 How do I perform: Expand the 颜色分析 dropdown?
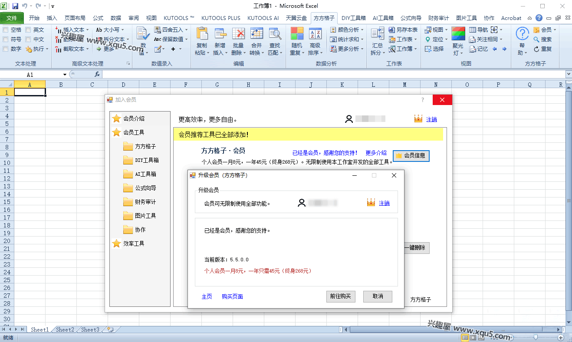(x=362, y=30)
